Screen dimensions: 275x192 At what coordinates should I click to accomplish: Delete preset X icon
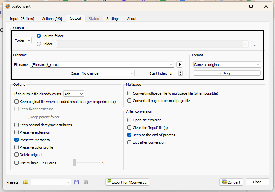tap(86, 182)
